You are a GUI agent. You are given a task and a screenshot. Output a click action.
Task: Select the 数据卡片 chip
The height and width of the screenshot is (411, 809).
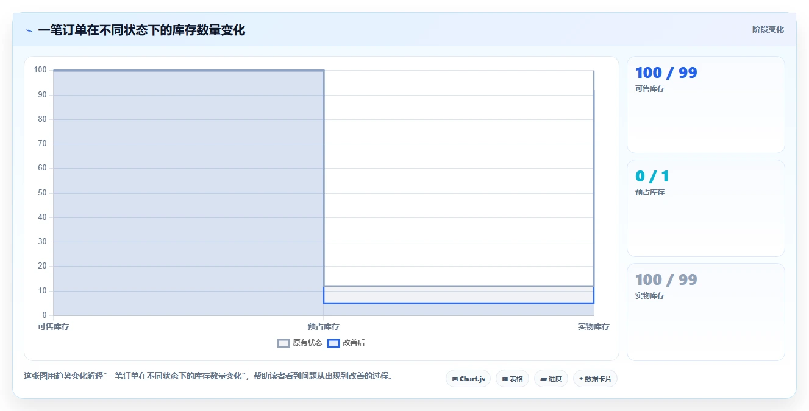coord(595,379)
